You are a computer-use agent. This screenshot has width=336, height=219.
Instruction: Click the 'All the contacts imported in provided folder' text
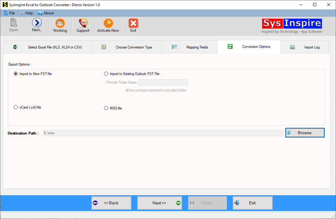pyautogui.click(x=156, y=90)
